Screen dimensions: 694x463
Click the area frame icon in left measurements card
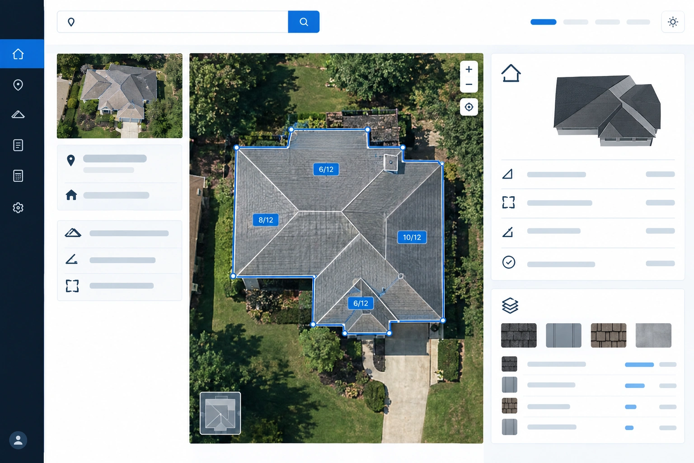pos(72,286)
